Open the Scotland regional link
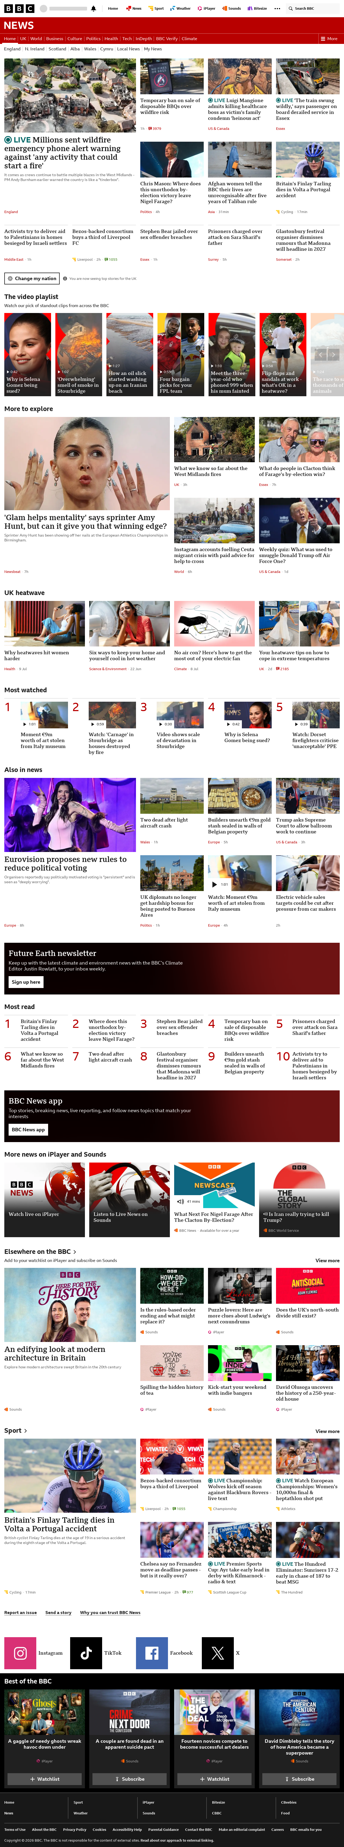Screen dimensions: 344x1847 click(x=57, y=49)
